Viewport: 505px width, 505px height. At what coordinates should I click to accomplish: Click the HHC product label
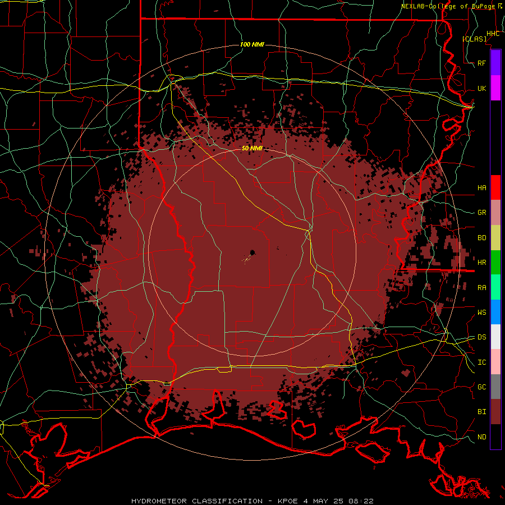[x=493, y=33]
